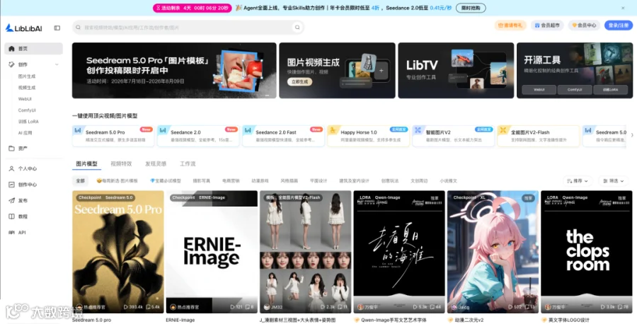This screenshot has width=637, height=324.
Task: Select 小说推文 category chip
Action: 449,180
